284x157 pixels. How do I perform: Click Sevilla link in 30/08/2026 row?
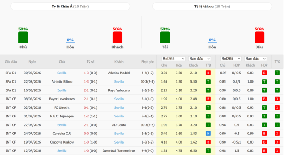62,73
